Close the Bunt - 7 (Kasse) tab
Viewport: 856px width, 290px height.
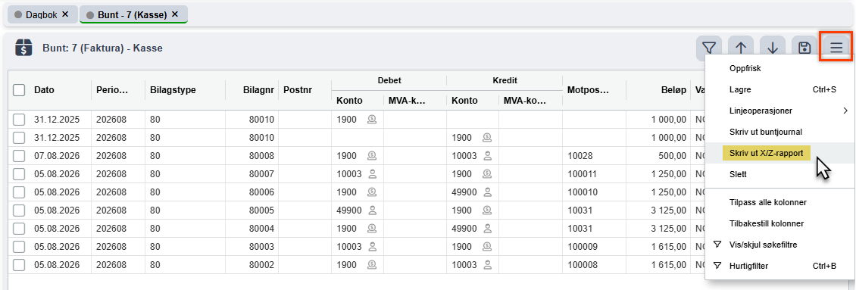pyautogui.click(x=175, y=14)
